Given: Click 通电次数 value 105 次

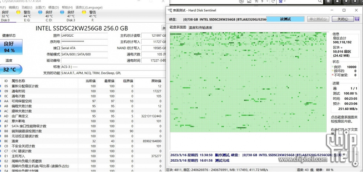Looking at the screenshot, I should (x=154, y=54).
